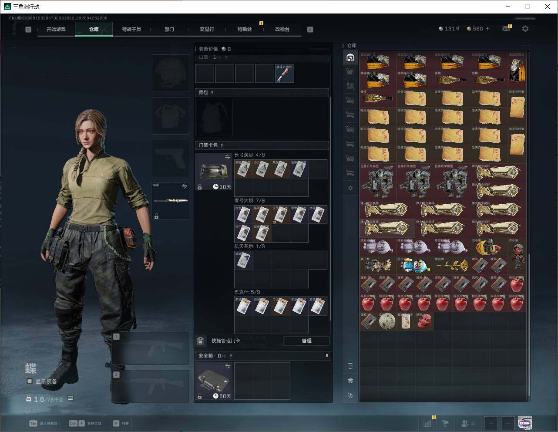This screenshot has height=432, width=558.
Task: Select the moon sphere item in warehouse
Action: (x=387, y=321)
